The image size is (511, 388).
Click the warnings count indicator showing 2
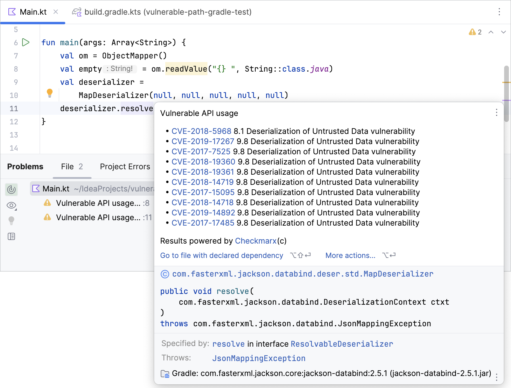(475, 32)
